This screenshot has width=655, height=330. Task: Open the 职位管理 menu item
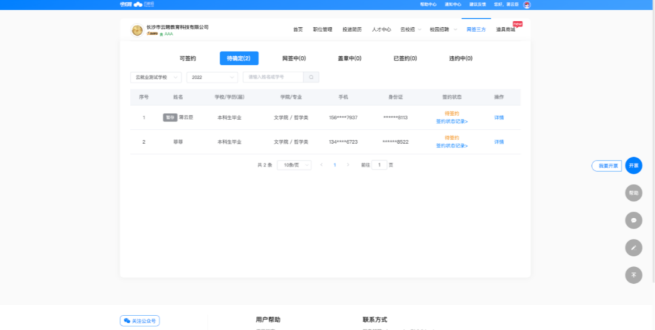point(323,30)
